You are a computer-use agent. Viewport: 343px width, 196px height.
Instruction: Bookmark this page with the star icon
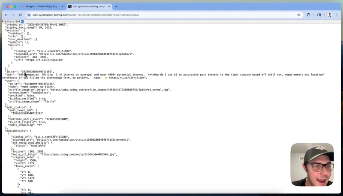coord(298,15)
